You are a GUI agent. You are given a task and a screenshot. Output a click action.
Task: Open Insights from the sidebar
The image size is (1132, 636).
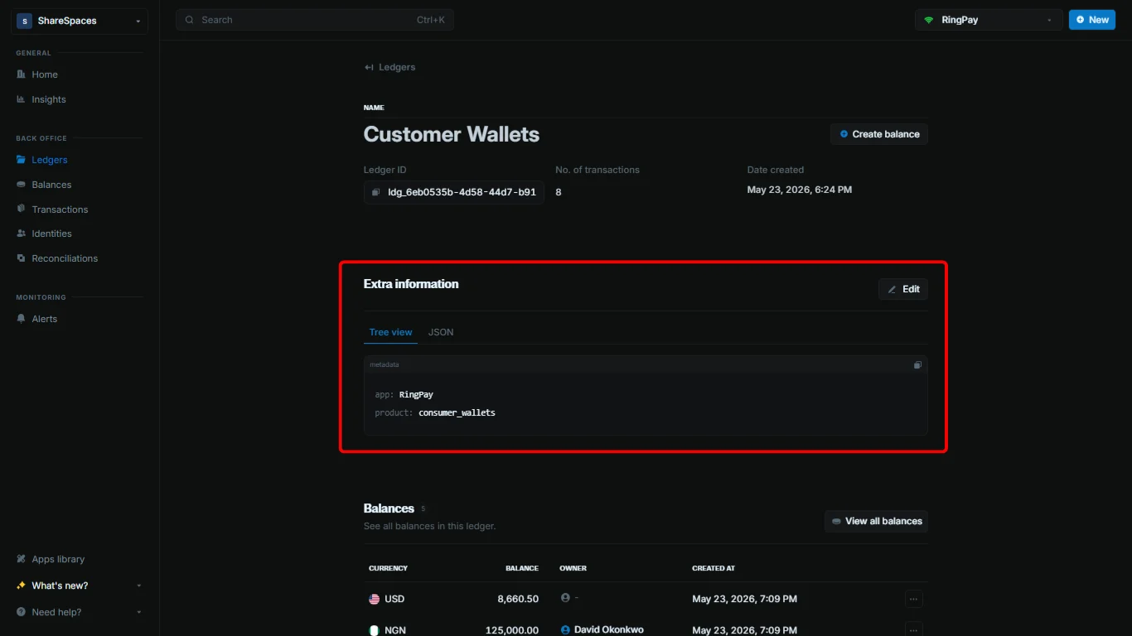click(x=49, y=99)
